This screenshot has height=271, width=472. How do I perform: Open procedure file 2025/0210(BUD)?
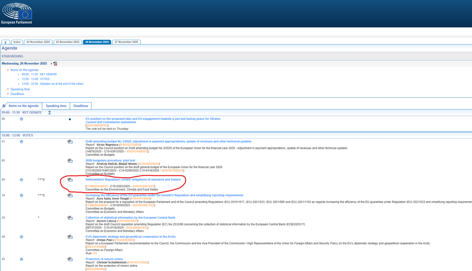[173, 170]
